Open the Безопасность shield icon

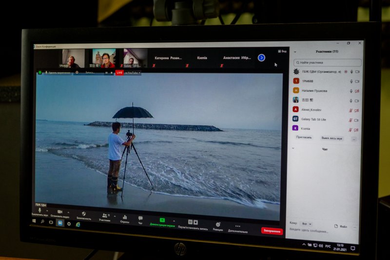click(84, 214)
